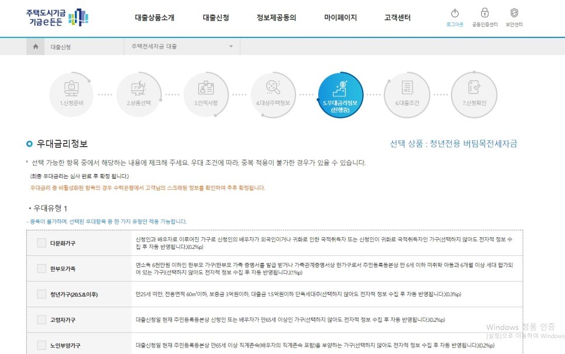Screen dimensions: 565x354
Task: Open the 주택전세자금 대출 dropdown
Action: pyautogui.click(x=181, y=46)
